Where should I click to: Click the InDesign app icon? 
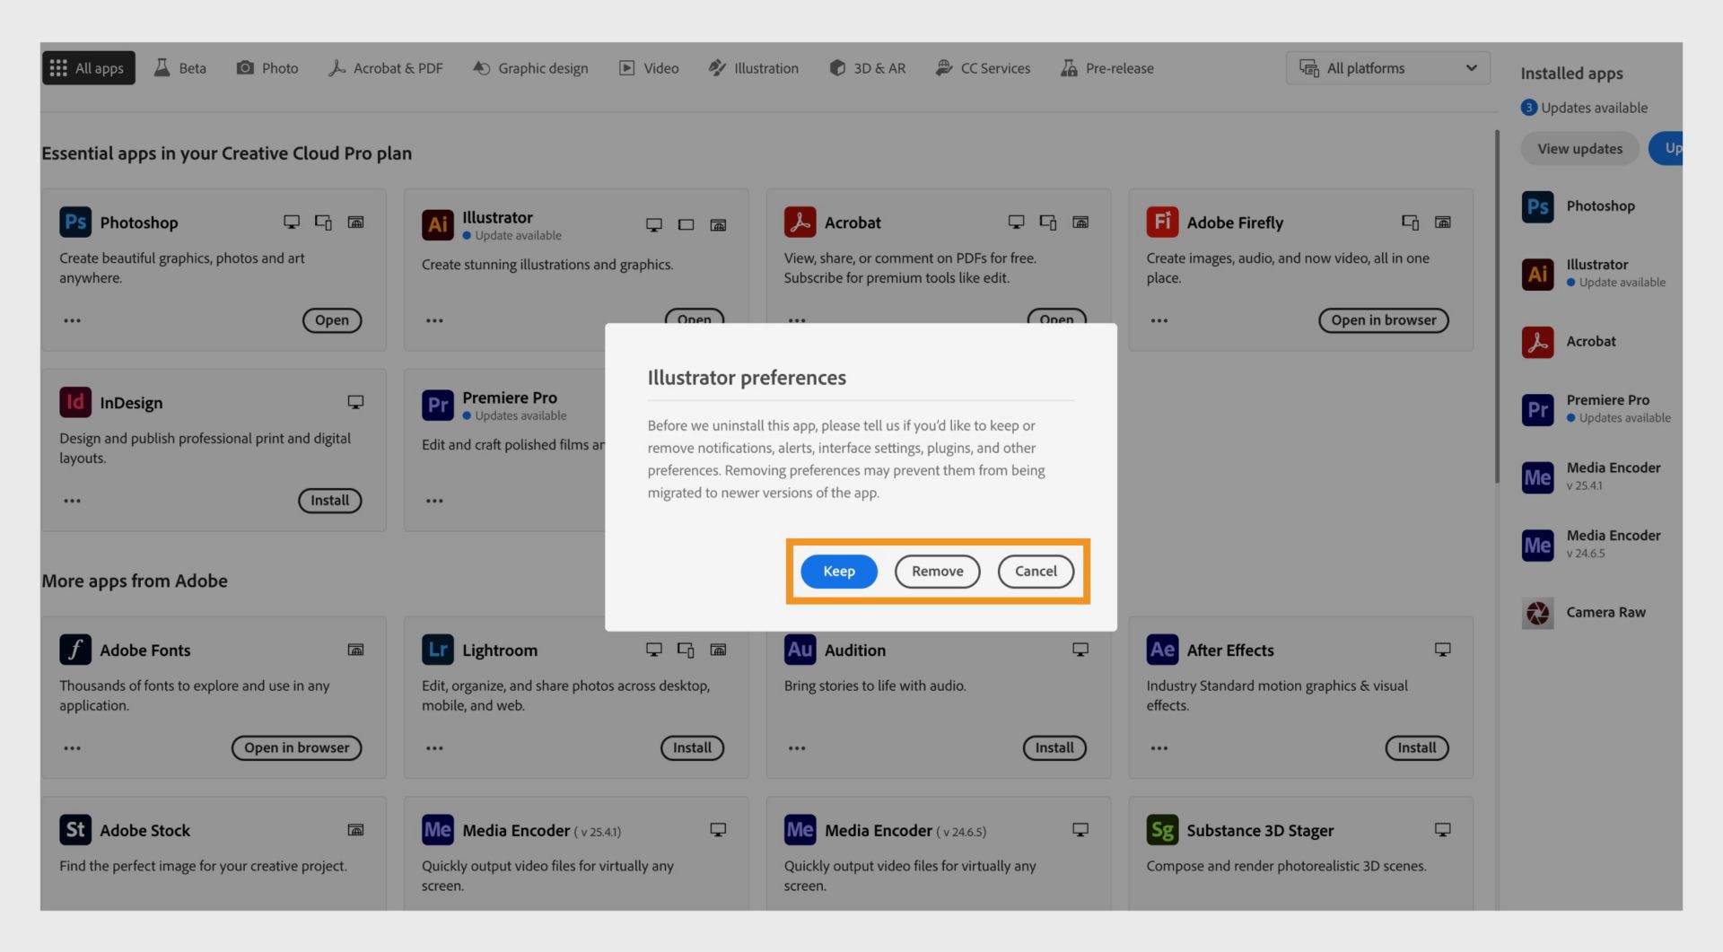tap(75, 402)
